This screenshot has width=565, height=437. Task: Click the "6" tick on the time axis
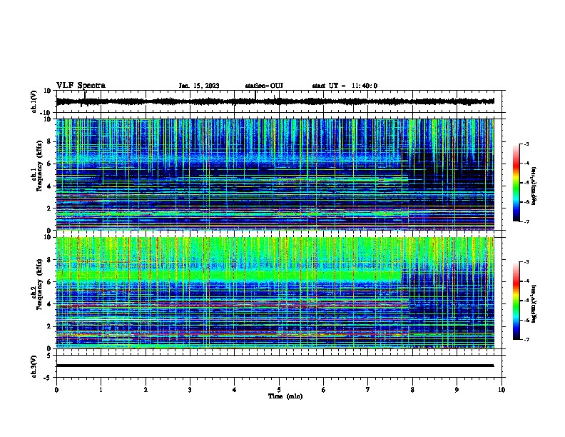pos(324,390)
